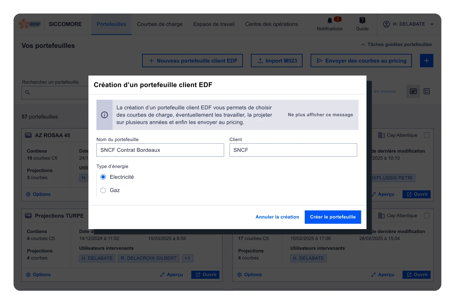Open Aperçu on Projections TURPE card
This screenshot has width=455, height=304.
pyautogui.click(x=171, y=275)
